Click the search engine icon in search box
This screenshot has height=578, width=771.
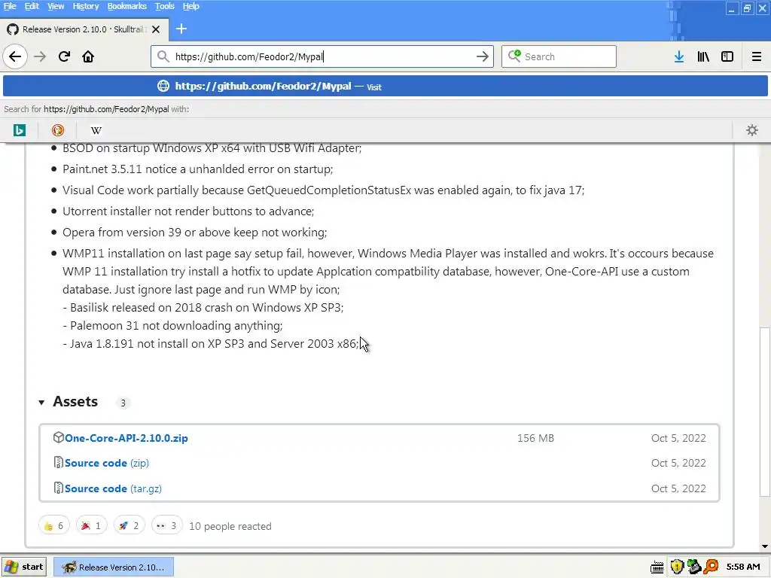click(514, 56)
